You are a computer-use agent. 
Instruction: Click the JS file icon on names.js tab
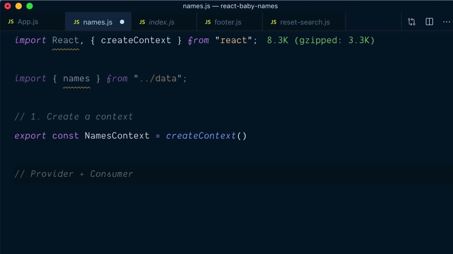[x=76, y=22]
